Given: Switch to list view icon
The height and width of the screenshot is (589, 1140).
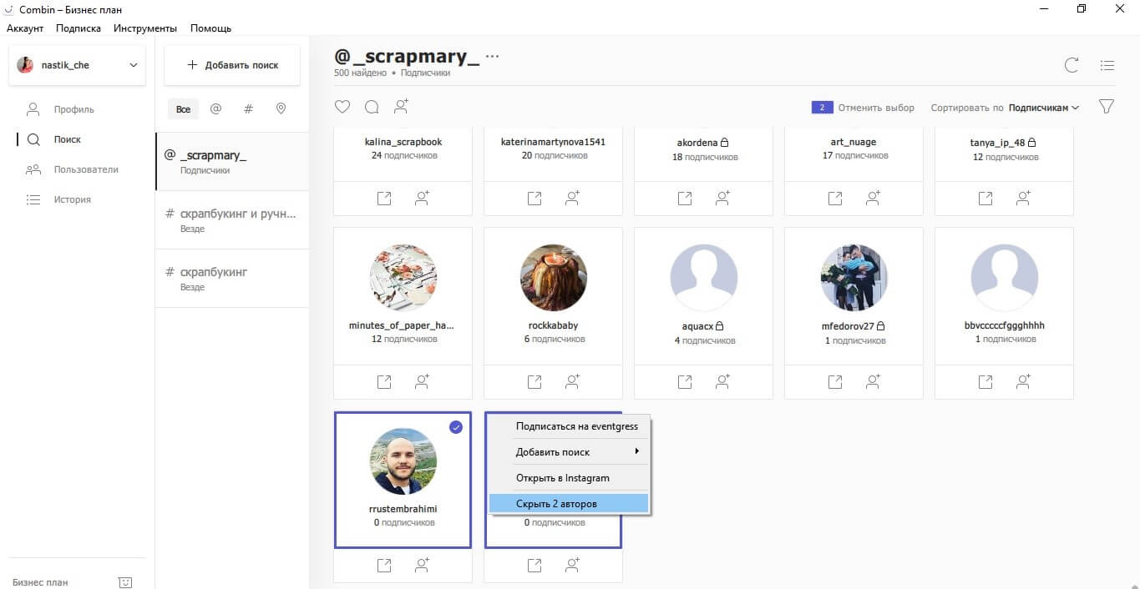Looking at the screenshot, I should click(1107, 65).
